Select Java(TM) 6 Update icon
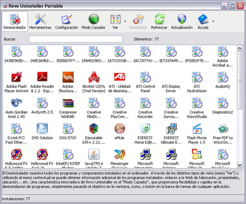This screenshot has height=204, width=246. tap(93, 154)
